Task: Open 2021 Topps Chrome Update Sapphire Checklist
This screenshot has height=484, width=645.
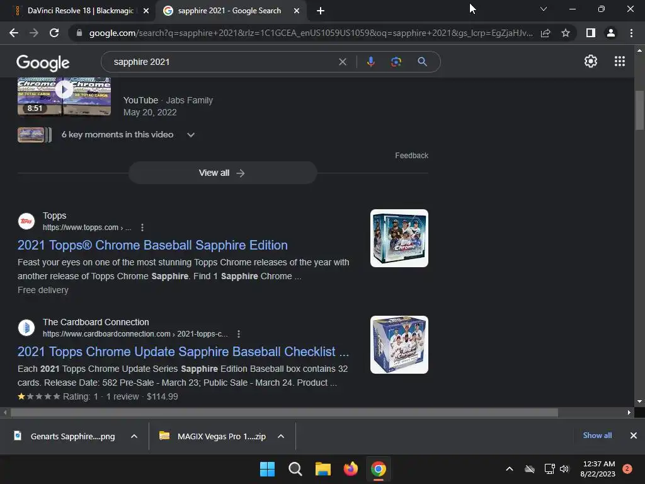Action: (x=183, y=352)
